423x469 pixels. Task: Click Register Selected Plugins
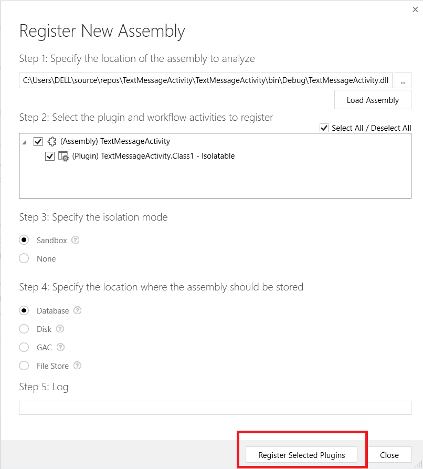[x=301, y=455]
